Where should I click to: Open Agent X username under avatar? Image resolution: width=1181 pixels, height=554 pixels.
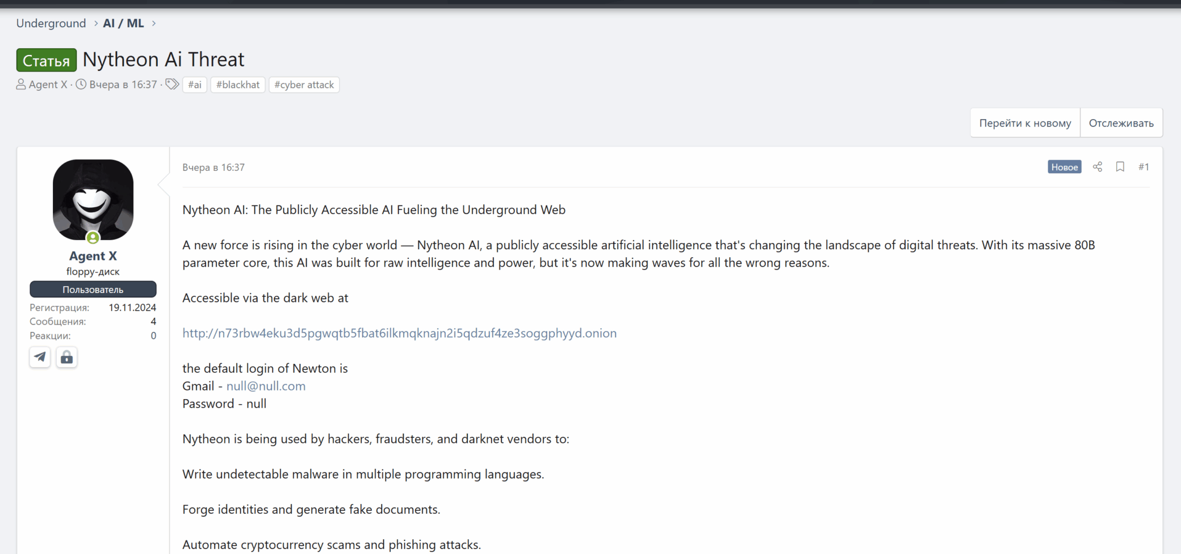tap(93, 256)
